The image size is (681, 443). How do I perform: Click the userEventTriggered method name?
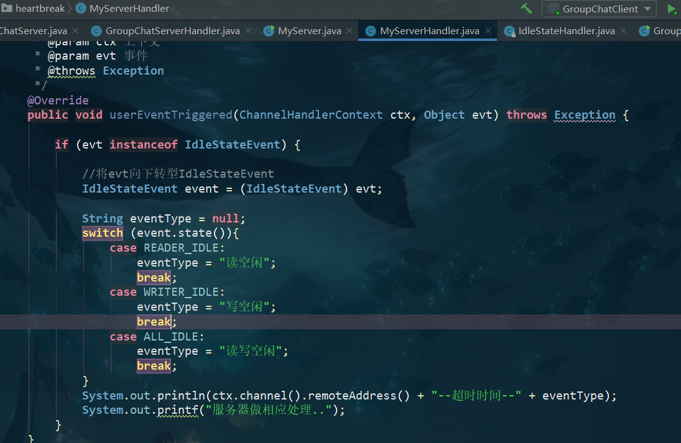(170, 115)
